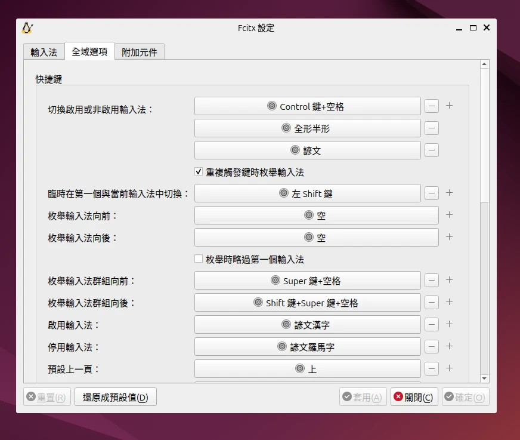Screen dimensions: 520x440
Task: Click minus icon beside Super 鍵+空格
Action: (432, 281)
